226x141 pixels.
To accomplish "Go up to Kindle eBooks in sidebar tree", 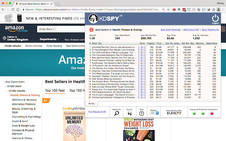I will tap(17, 91).
